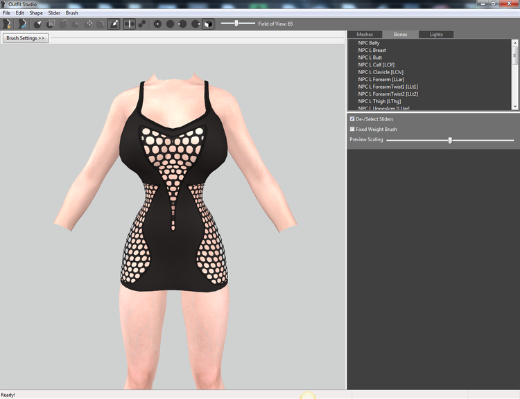The height and width of the screenshot is (399, 520).
Task: Switch to the Meshes tab
Action: pyautogui.click(x=365, y=35)
